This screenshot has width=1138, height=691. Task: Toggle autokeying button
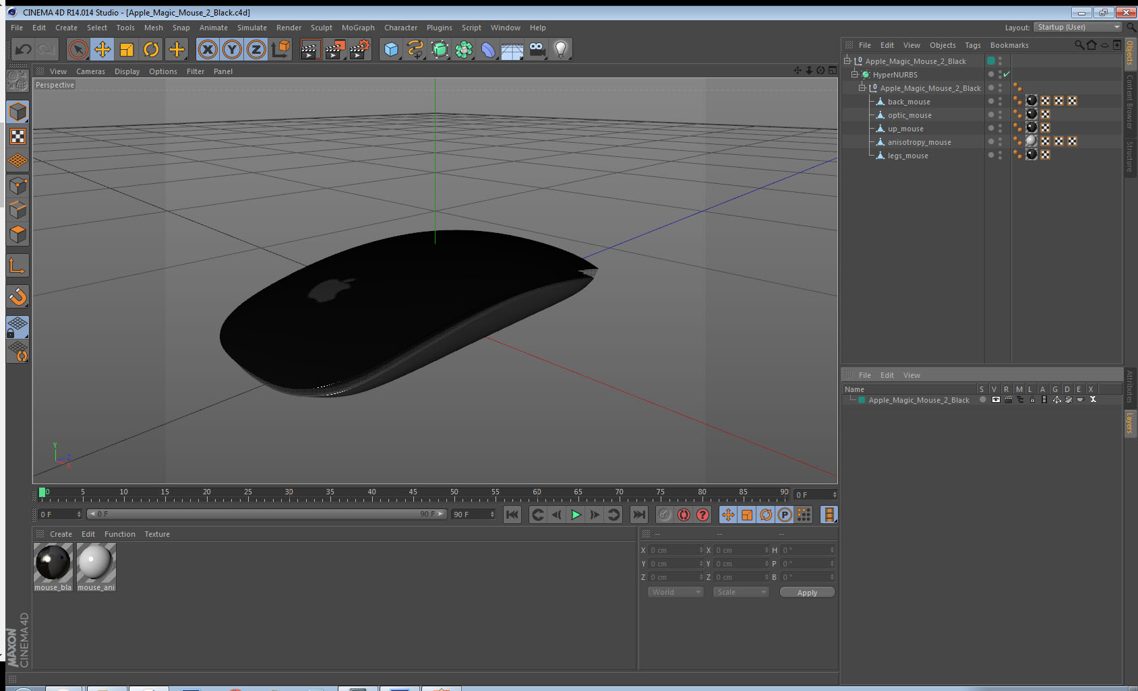tap(684, 515)
